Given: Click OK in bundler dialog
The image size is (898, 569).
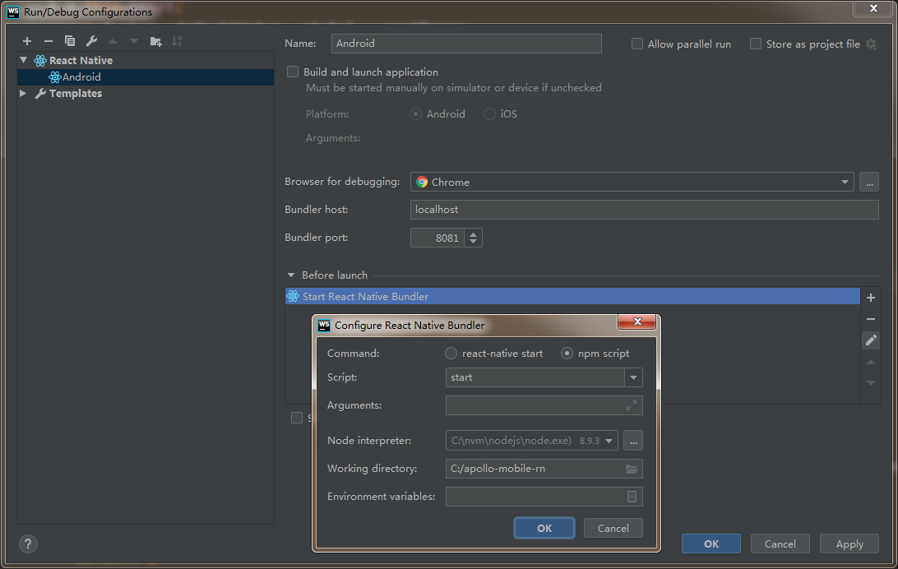Looking at the screenshot, I should pos(544,529).
